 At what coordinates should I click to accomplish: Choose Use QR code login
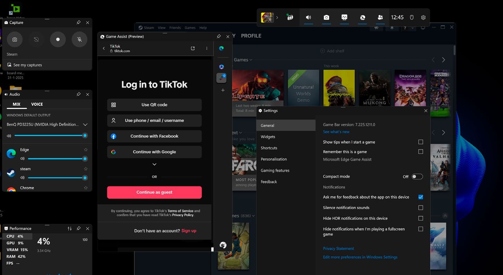[x=154, y=105]
